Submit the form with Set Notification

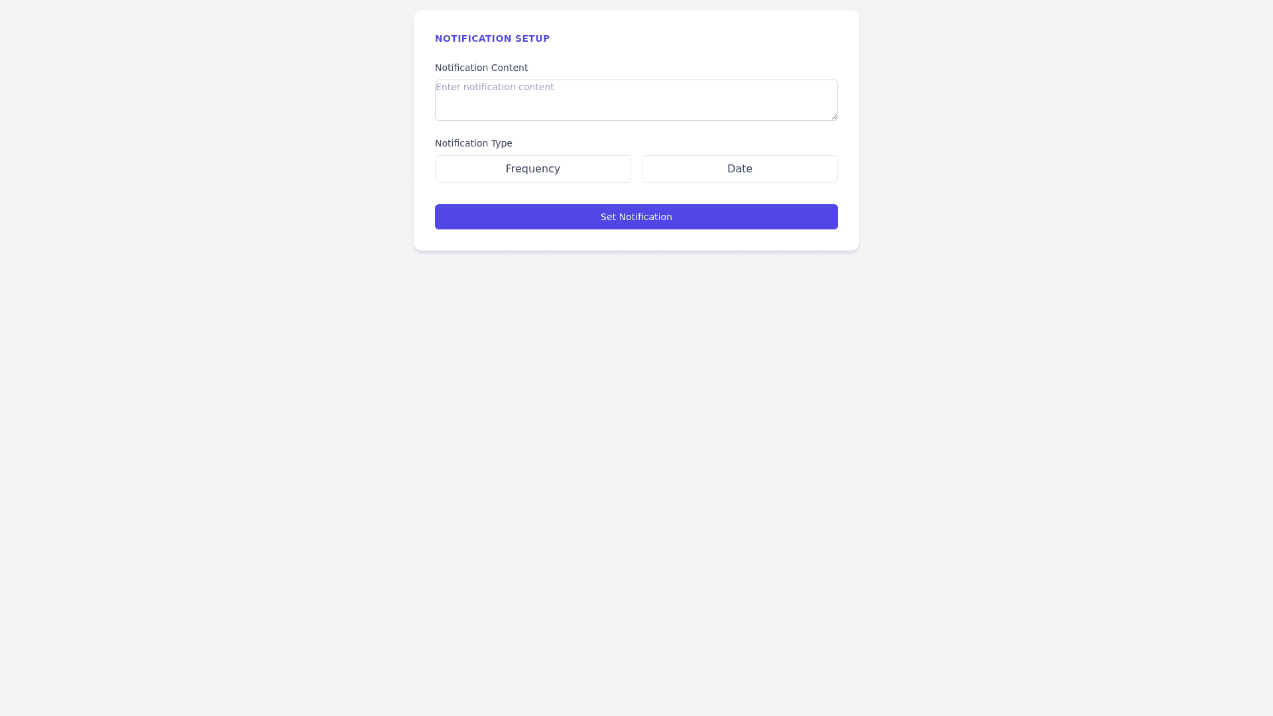(x=636, y=217)
